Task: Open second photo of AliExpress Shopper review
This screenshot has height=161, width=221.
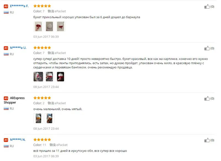Action: 49,118
